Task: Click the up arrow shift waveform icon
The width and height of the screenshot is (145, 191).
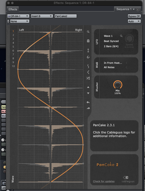Action: tap(88, 87)
